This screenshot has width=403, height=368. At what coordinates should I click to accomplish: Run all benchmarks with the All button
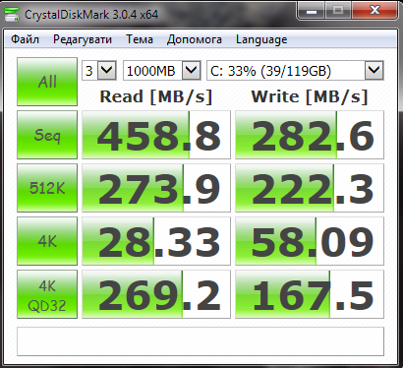tap(47, 82)
